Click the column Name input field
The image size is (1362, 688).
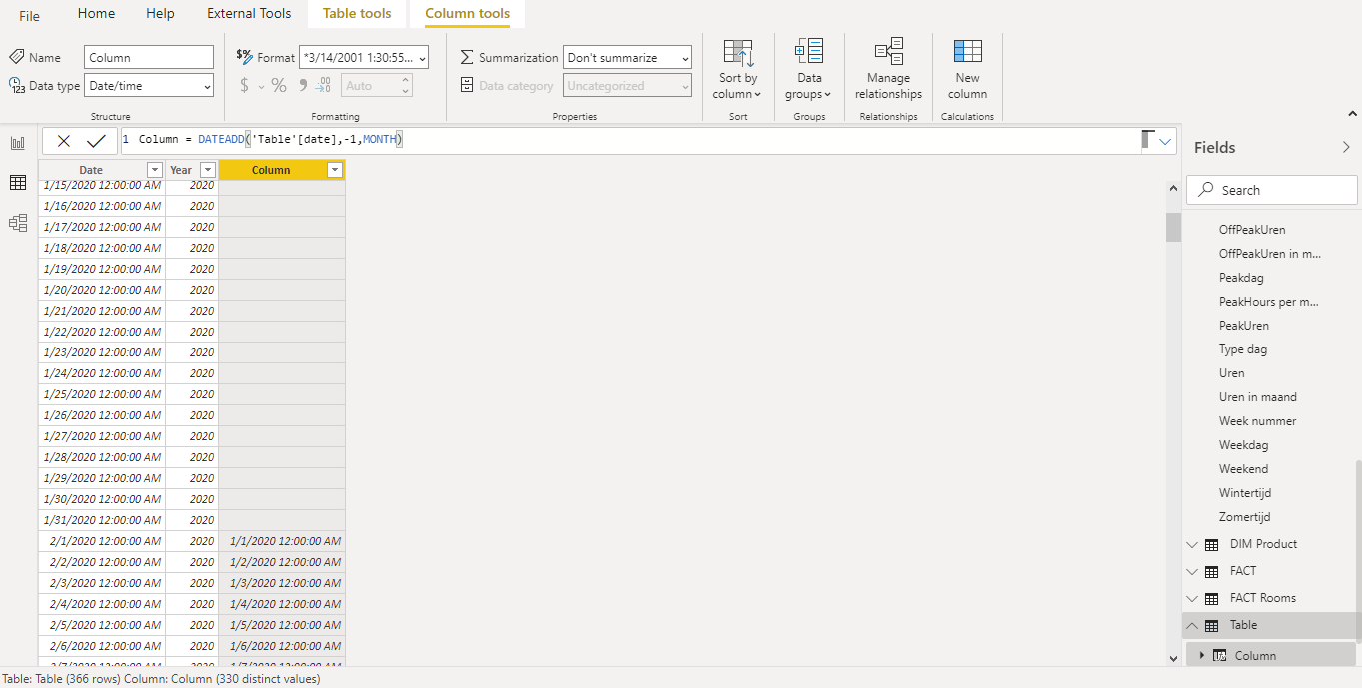149,58
